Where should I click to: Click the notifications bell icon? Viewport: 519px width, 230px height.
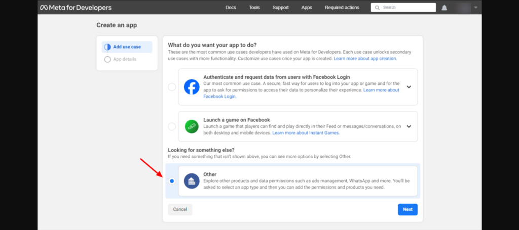[444, 8]
